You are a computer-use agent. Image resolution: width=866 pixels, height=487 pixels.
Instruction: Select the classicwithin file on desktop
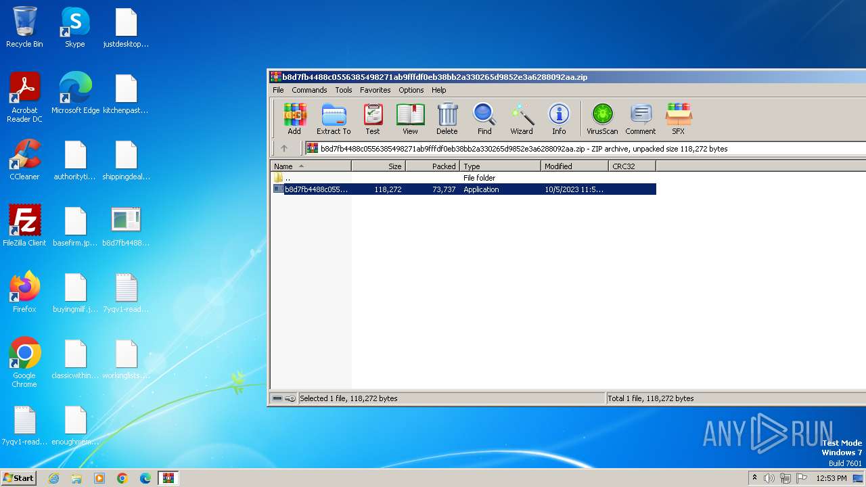(75, 358)
